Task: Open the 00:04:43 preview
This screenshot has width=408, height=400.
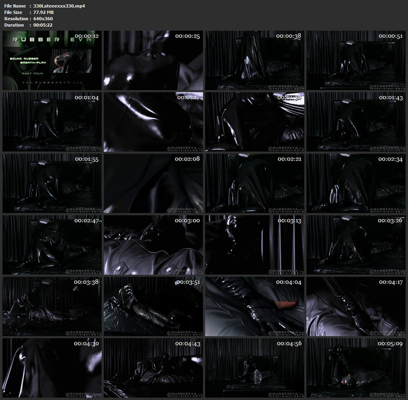Action: tap(153, 368)
